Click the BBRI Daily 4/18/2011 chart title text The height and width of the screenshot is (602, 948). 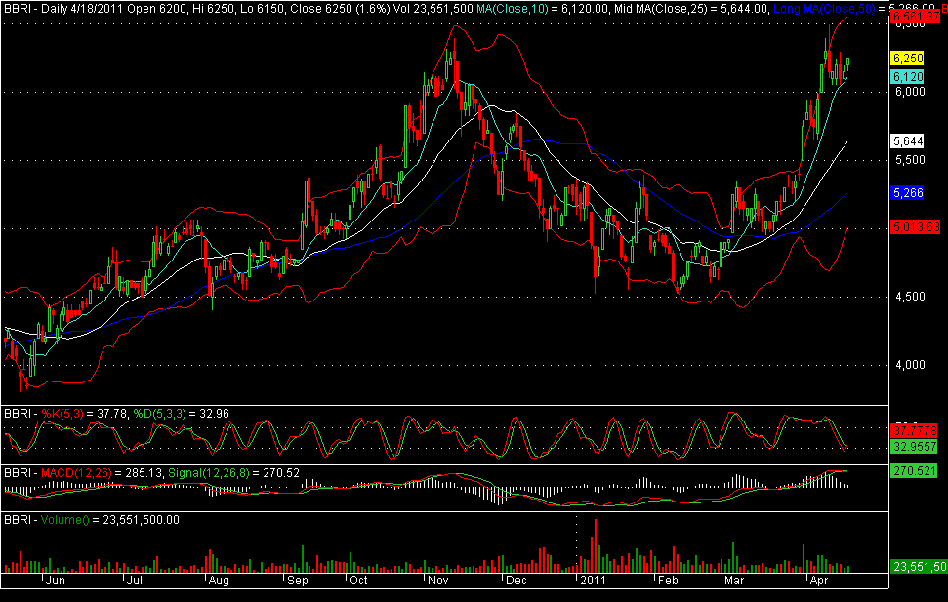pyautogui.click(x=62, y=9)
